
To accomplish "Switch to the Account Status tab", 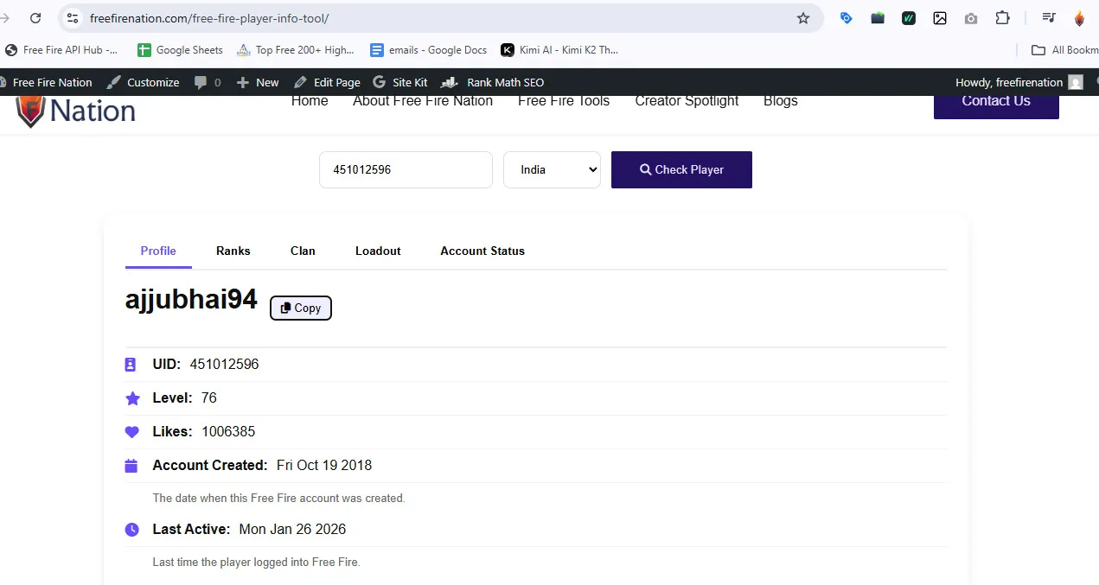I will 482,251.
